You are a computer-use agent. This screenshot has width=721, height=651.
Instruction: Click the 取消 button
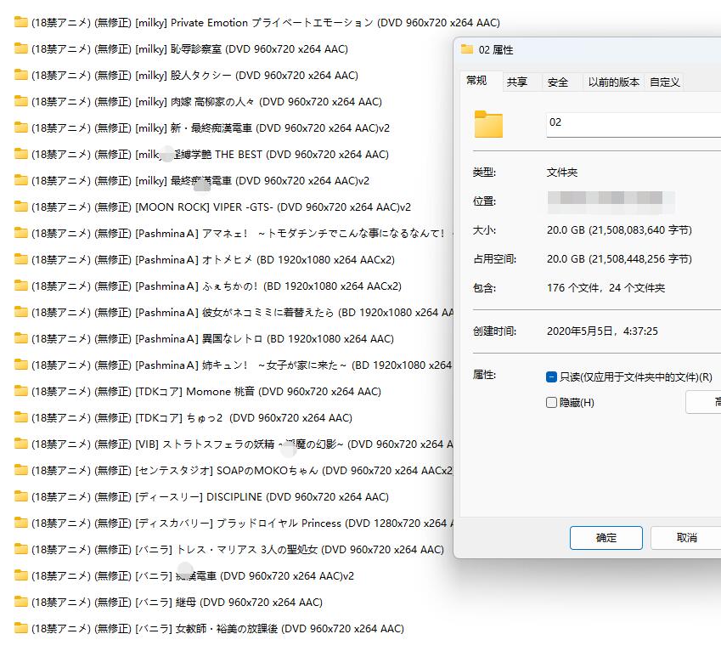pos(686,538)
